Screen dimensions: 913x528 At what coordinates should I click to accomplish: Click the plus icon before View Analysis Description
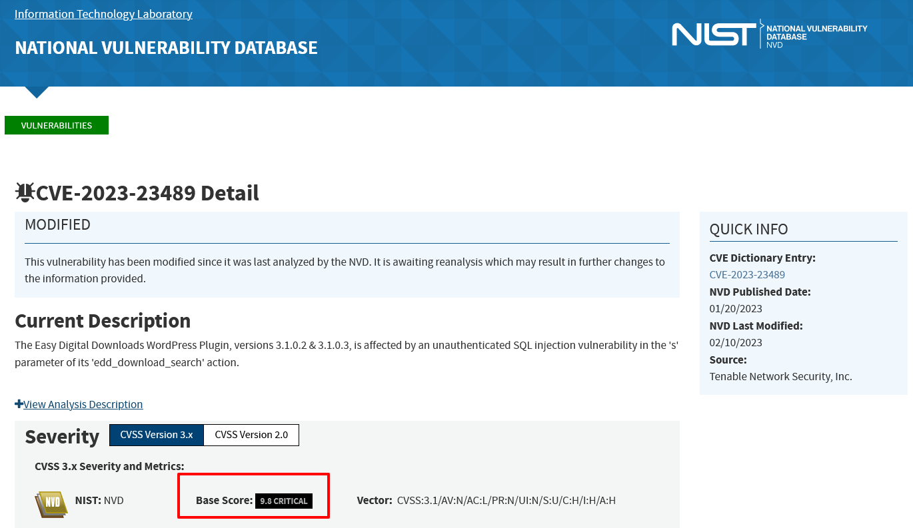tap(19, 403)
